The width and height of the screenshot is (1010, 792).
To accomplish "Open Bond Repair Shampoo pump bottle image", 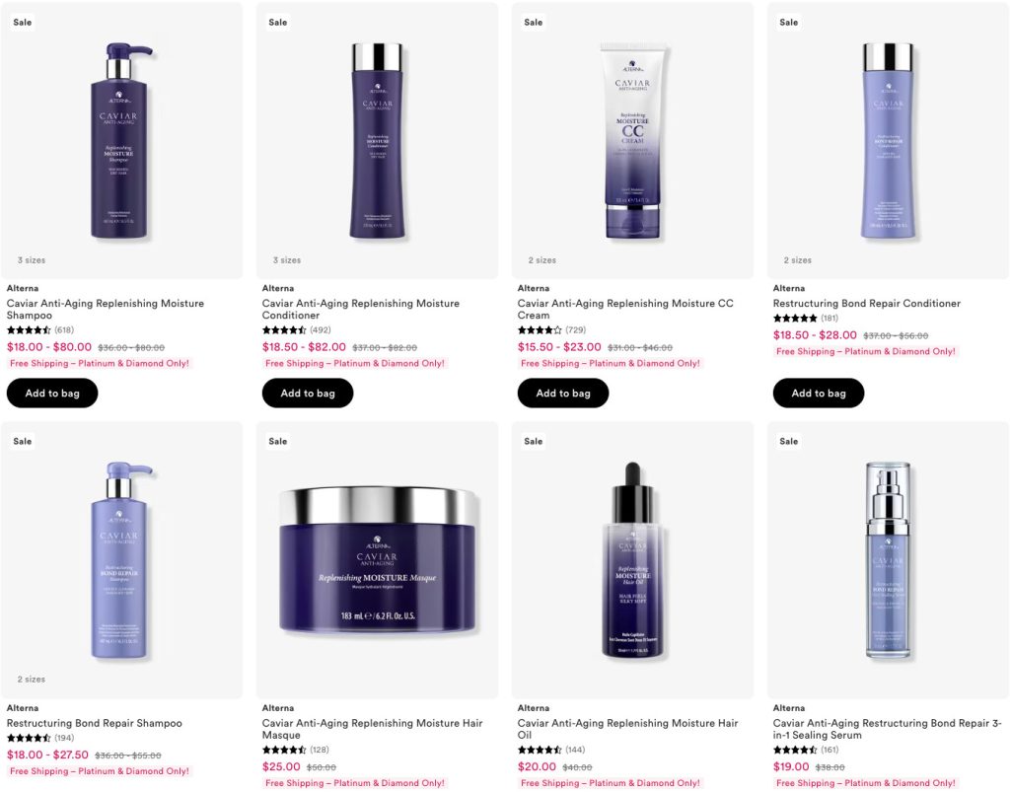I will (121, 560).
